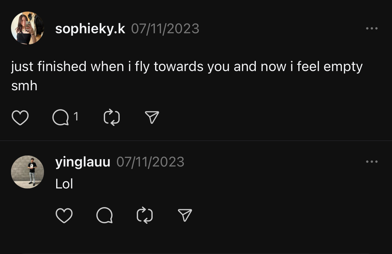Viewport: 392px width, 254px height.
Task: Repost yinglauu's Lol reply
Action: click(145, 216)
